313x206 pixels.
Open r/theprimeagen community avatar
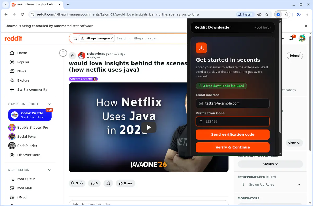tap(82, 56)
